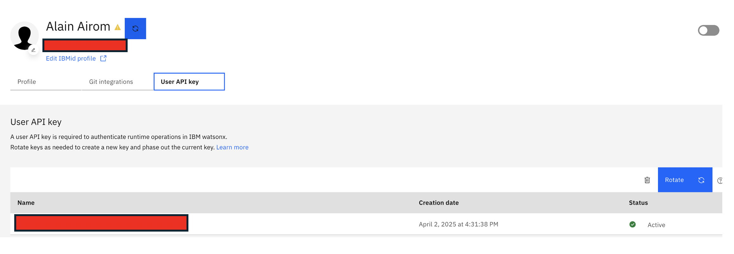Click the yellow warning triangle beside Alain Airom
734x254 pixels.
[x=117, y=27]
